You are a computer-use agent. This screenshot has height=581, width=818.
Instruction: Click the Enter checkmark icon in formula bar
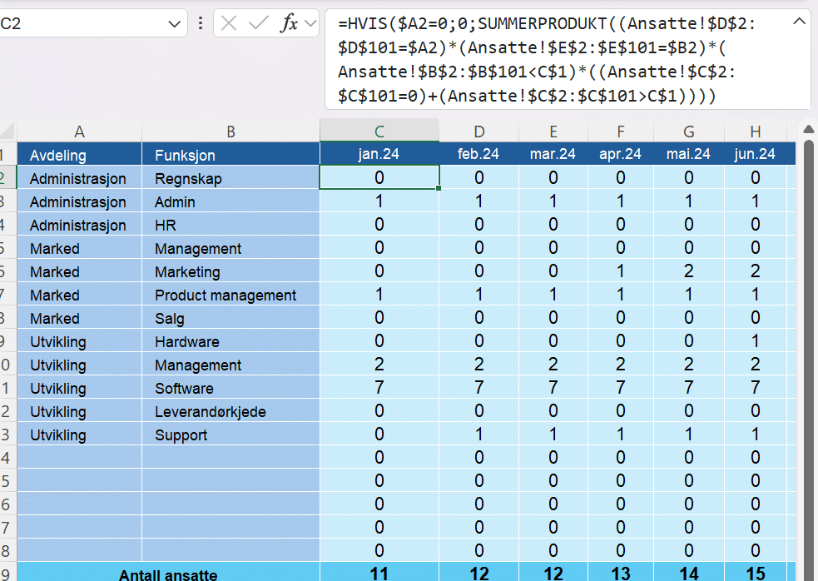click(258, 23)
